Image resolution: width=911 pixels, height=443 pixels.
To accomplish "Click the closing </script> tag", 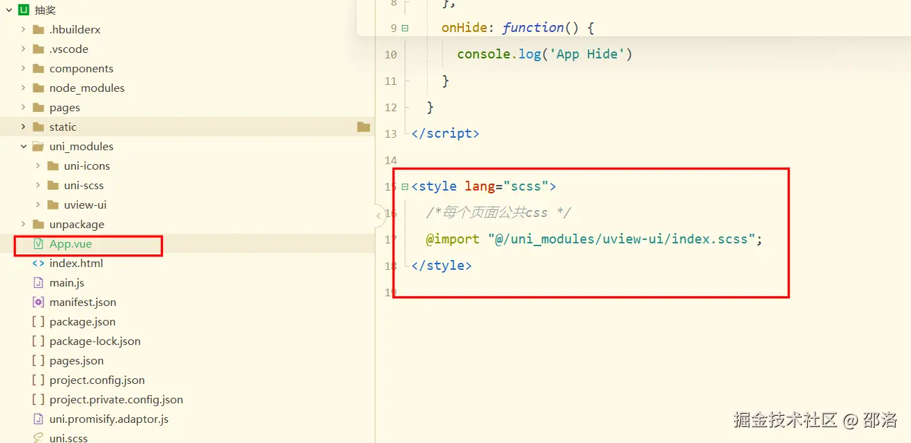I will click(446, 134).
